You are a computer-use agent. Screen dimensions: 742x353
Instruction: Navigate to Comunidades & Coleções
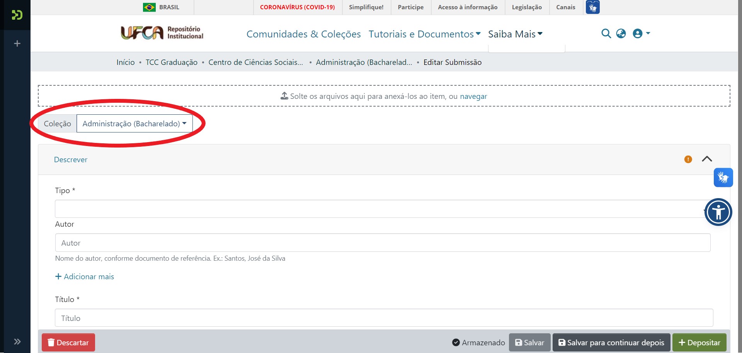pyautogui.click(x=303, y=34)
